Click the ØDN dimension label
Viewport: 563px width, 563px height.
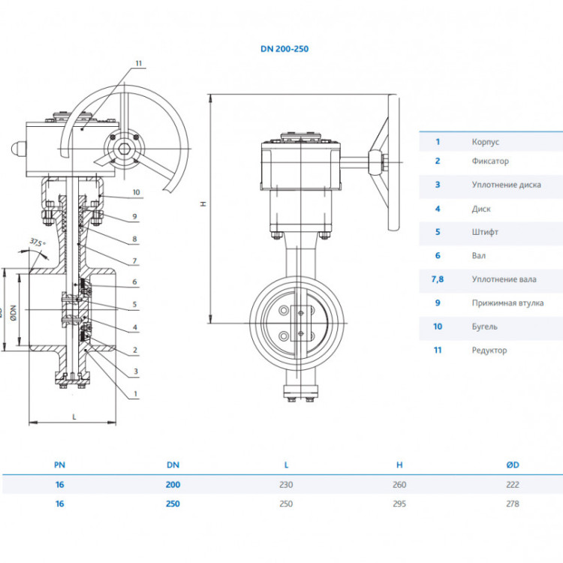click(x=14, y=313)
